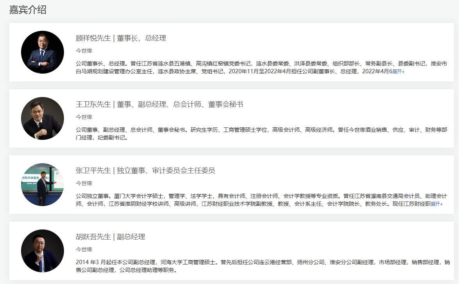Select the name heading 顾祥悦先生 | 董事长、总经理
The height and width of the screenshot is (284, 459).
click(121, 38)
